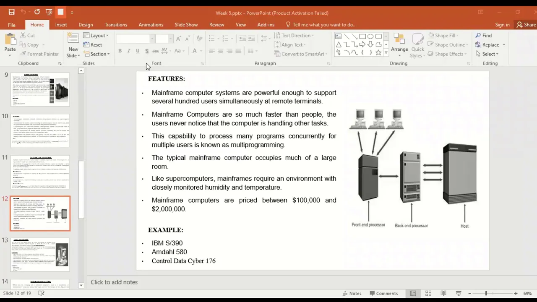Open the File tab
The height and width of the screenshot is (302, 537).
tap(12, 25)
